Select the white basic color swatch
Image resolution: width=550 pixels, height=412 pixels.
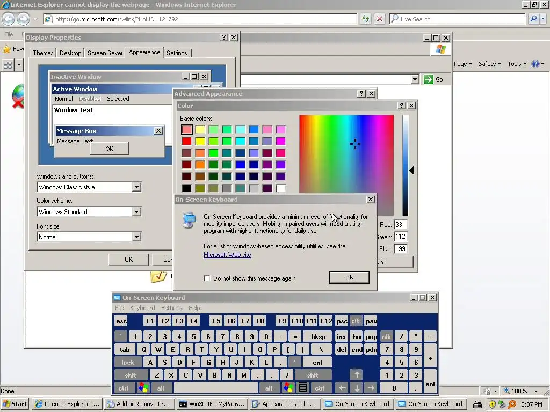coord(280,188)
